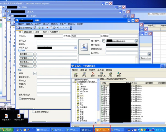Click the 列印 (Print) icon in the address book
Image resolution: width=166 pixels, height=132 pixels.
[110, 75]
